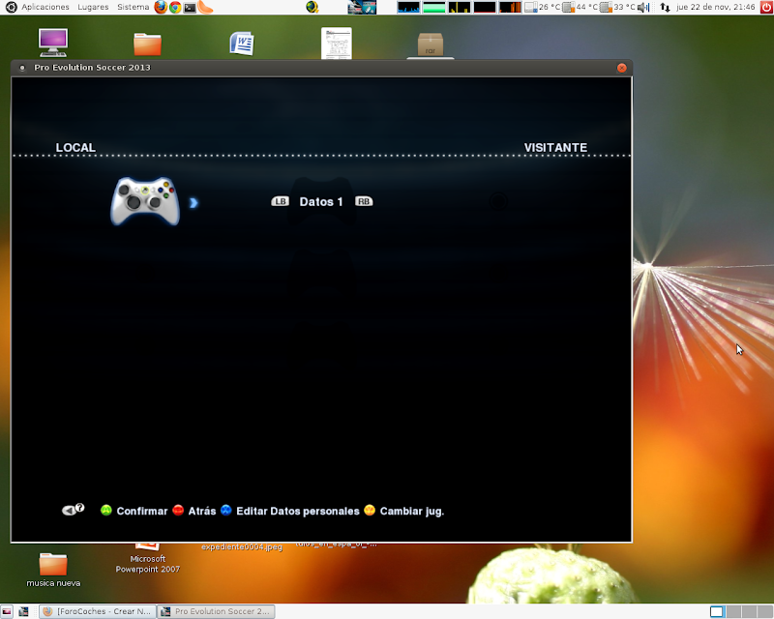Click the LOCAL side heading
The image size is (774, 619).
pyautogui.click(x=75, y=148)
